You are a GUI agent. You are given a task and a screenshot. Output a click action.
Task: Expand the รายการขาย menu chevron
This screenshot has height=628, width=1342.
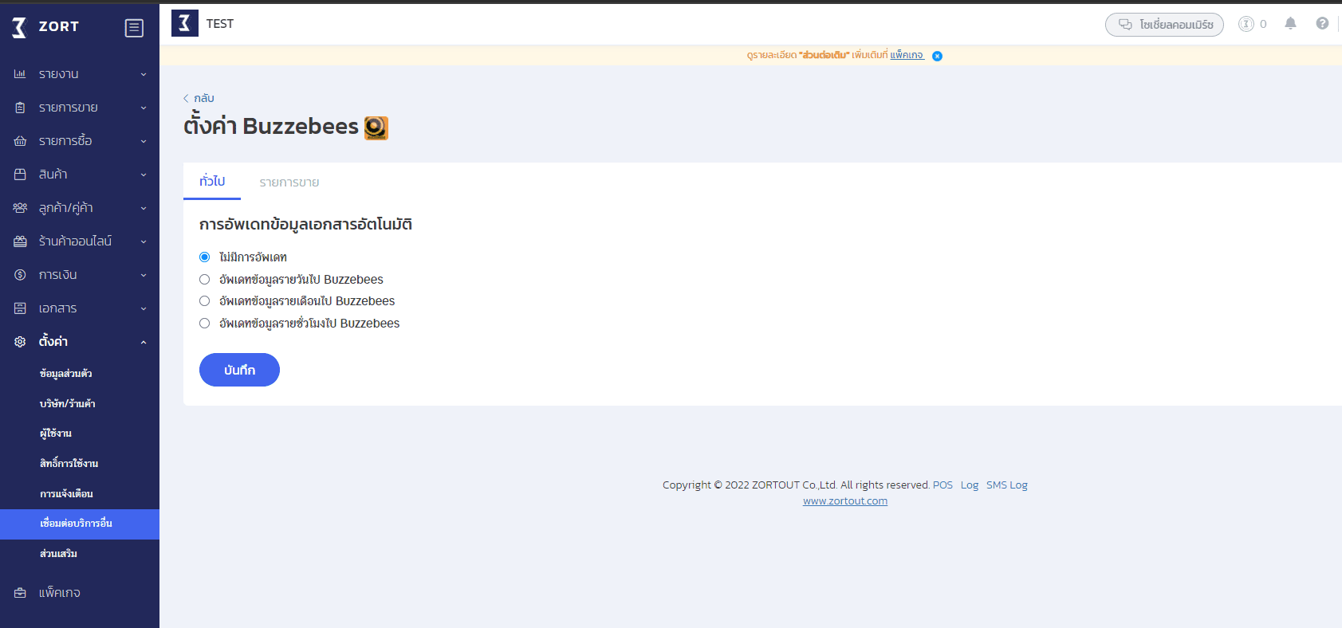[144, 108]
